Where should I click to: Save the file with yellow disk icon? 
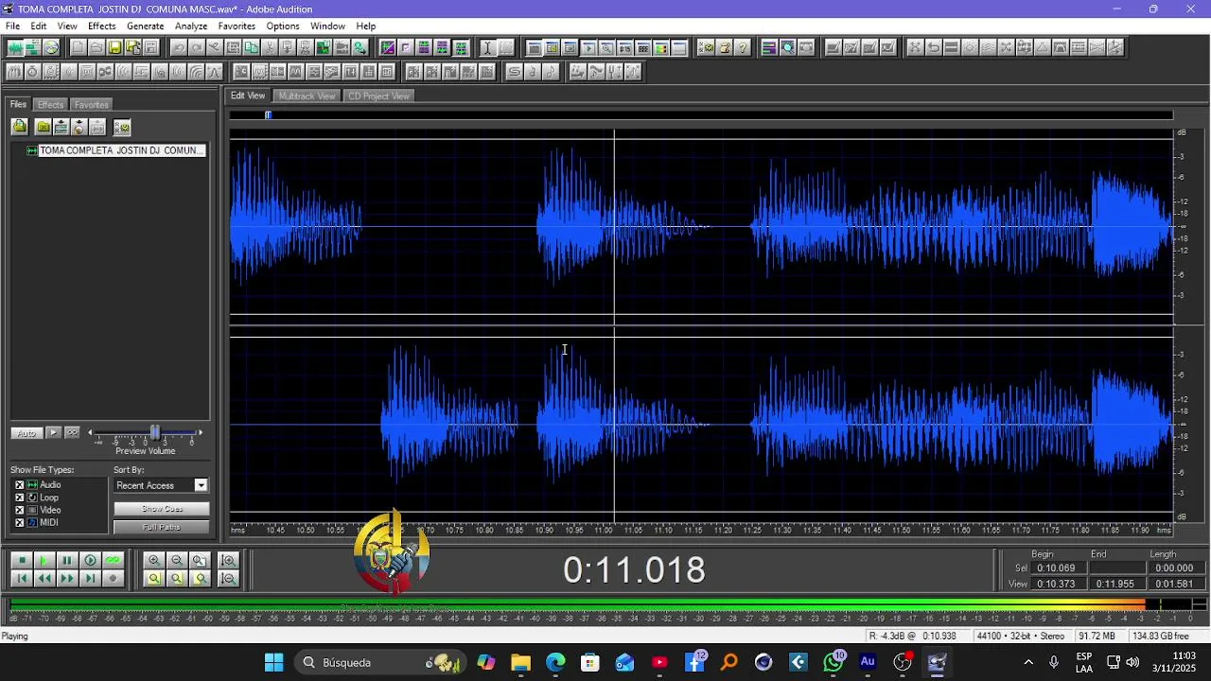click(x=114, y=48)
